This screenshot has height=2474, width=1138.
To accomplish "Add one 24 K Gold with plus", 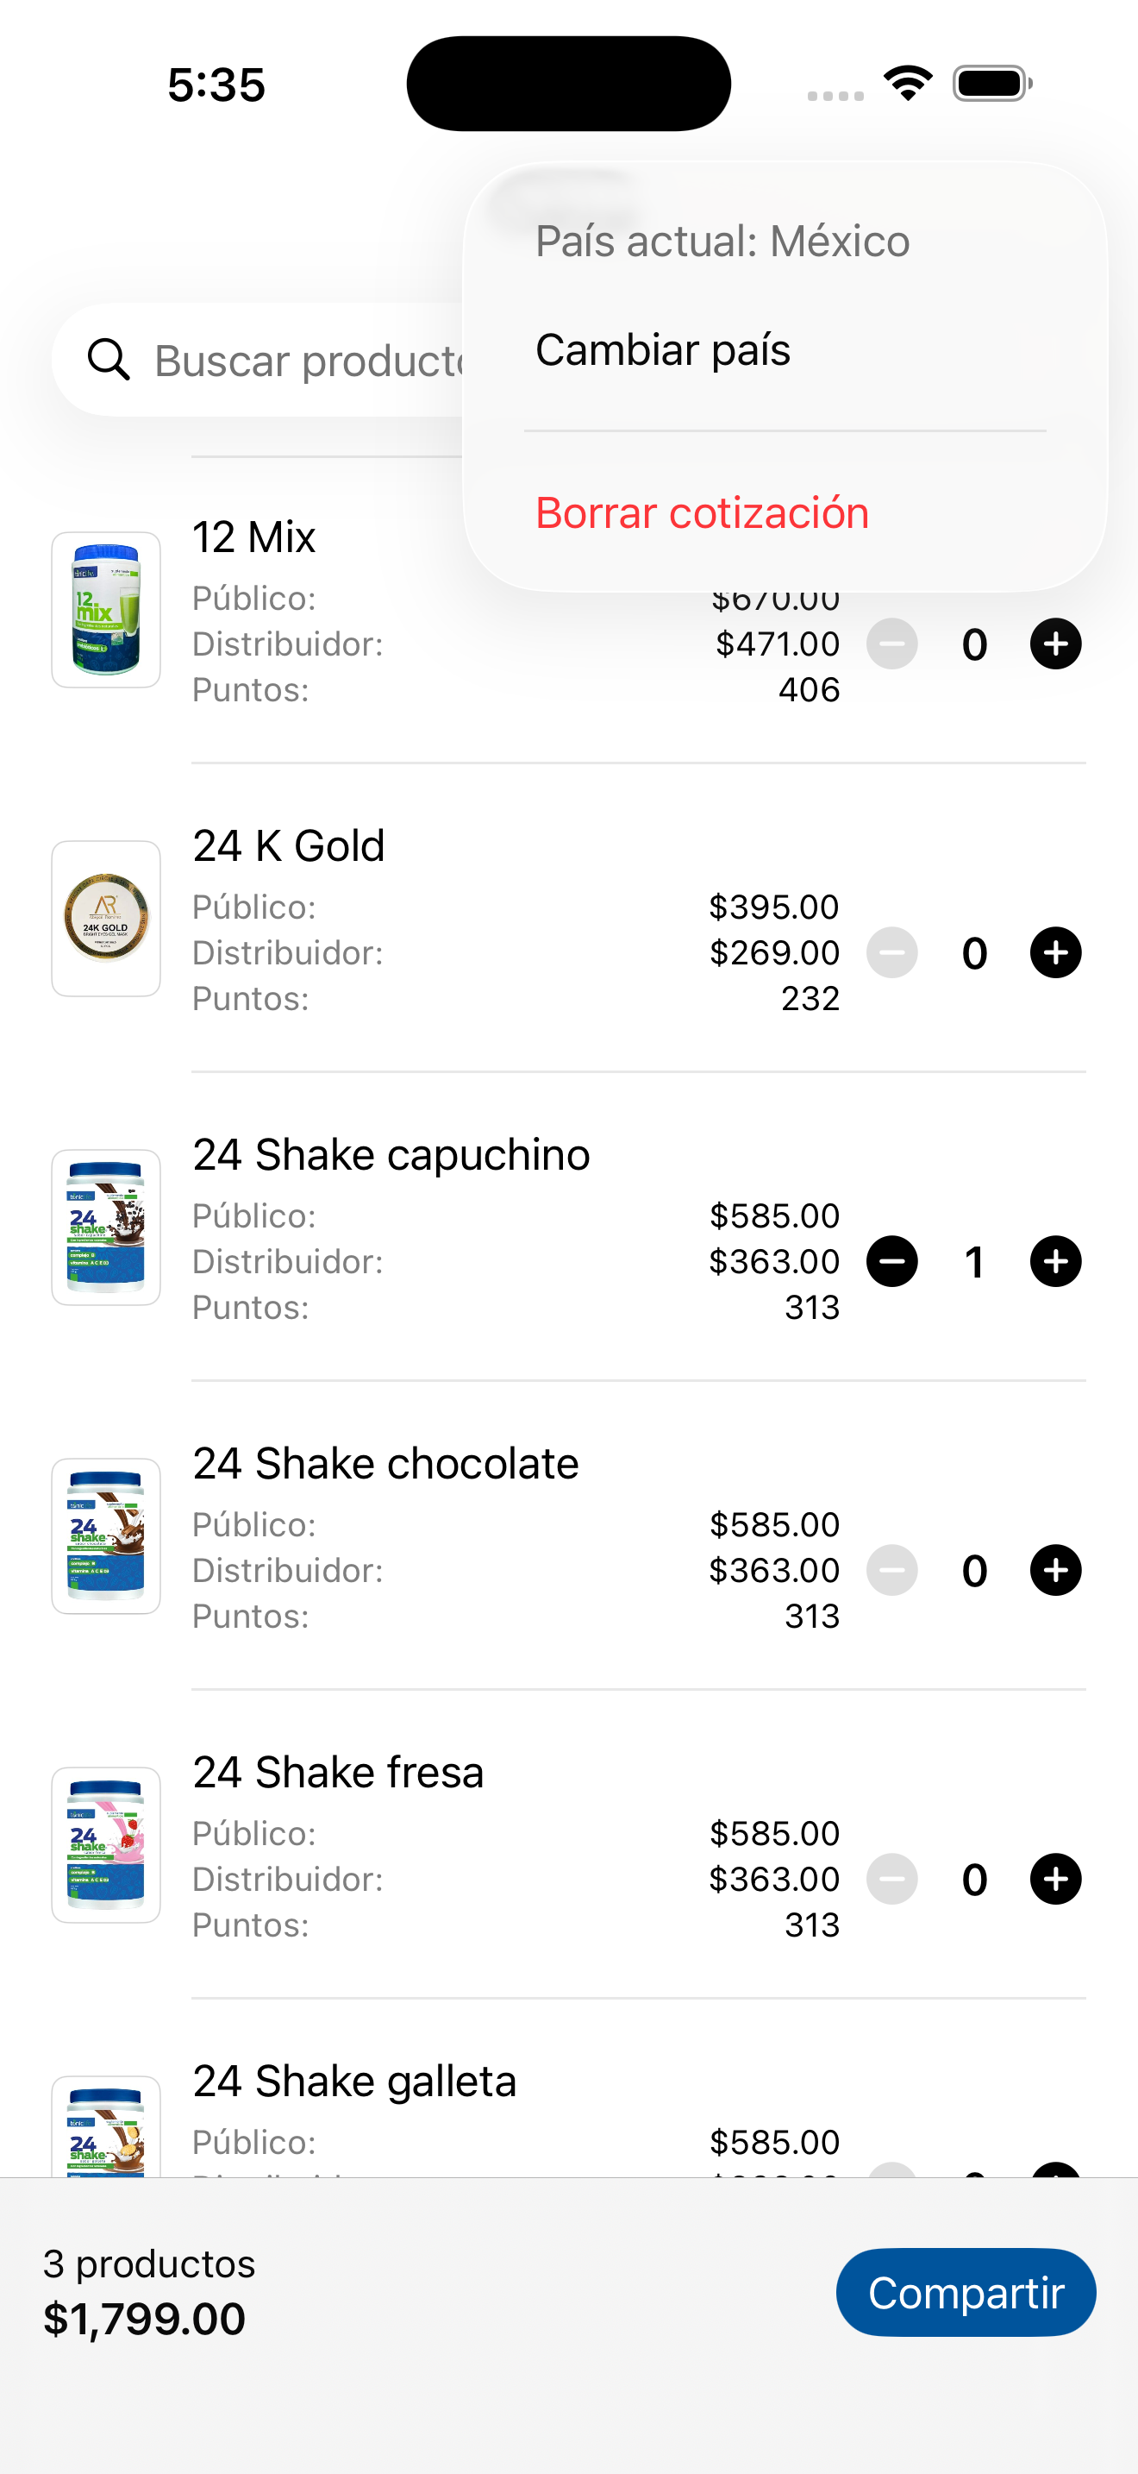I will 1054,952.
